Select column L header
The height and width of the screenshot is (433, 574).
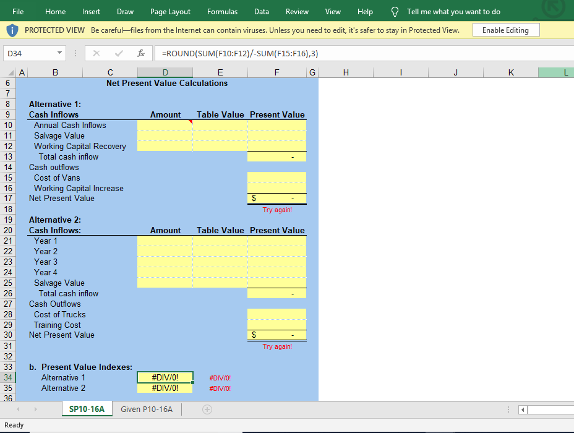556,72
